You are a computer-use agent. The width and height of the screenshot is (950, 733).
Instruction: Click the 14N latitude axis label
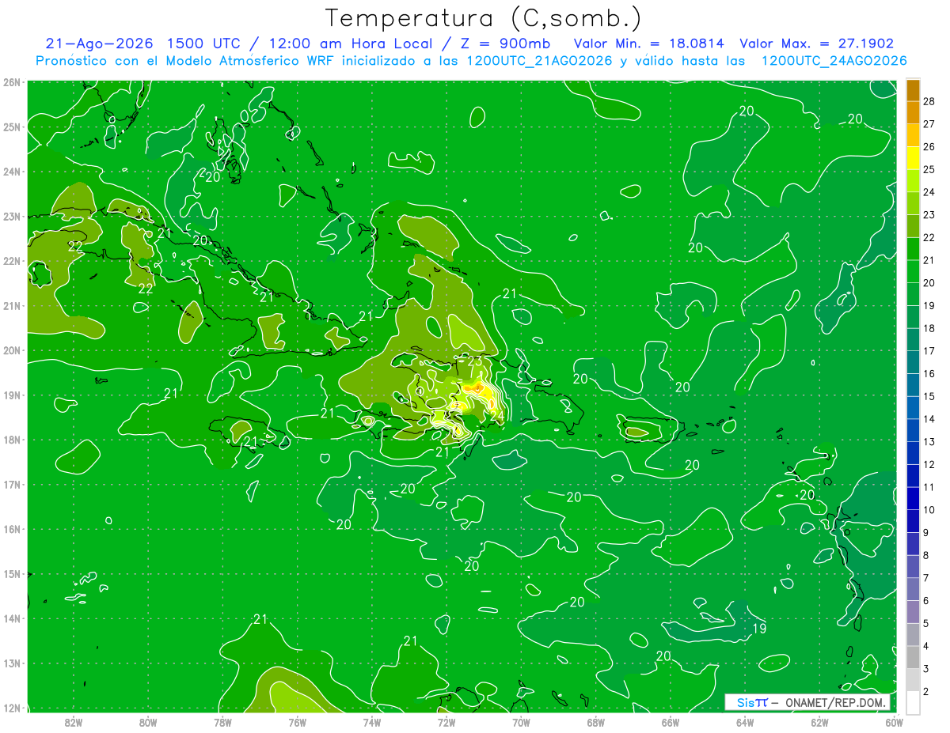point(12,618)
